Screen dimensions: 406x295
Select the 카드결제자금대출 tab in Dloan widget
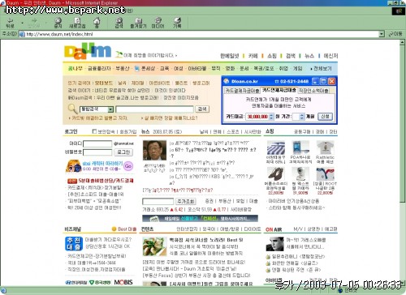[x=242, y=91]
